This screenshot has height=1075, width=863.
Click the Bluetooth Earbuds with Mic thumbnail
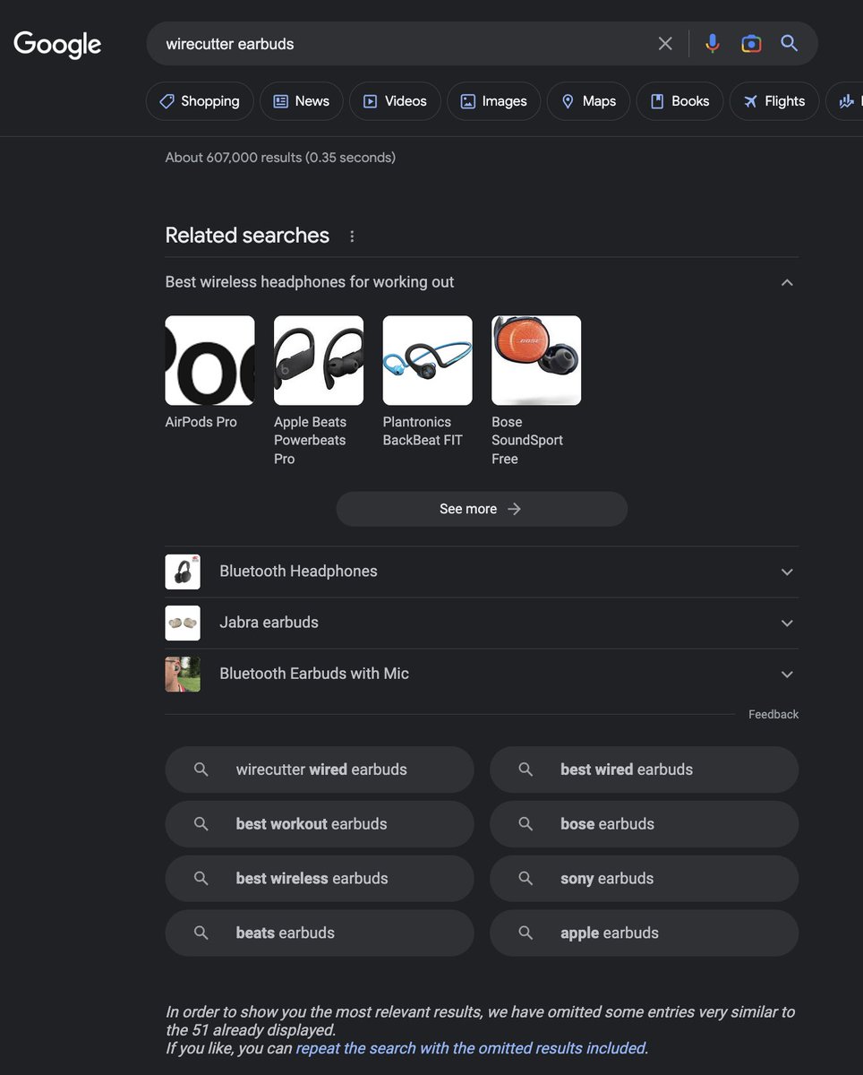coord(183,674)
